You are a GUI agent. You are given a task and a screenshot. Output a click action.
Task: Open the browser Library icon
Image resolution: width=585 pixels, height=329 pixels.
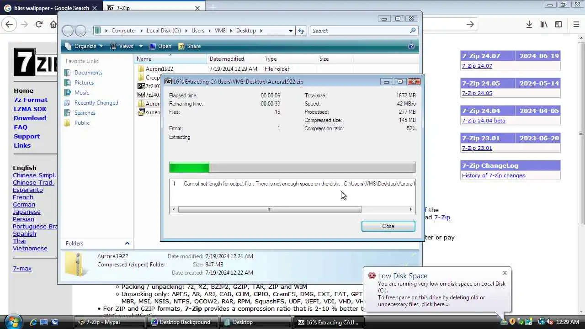pyautogui.click(x=543, y=24)
